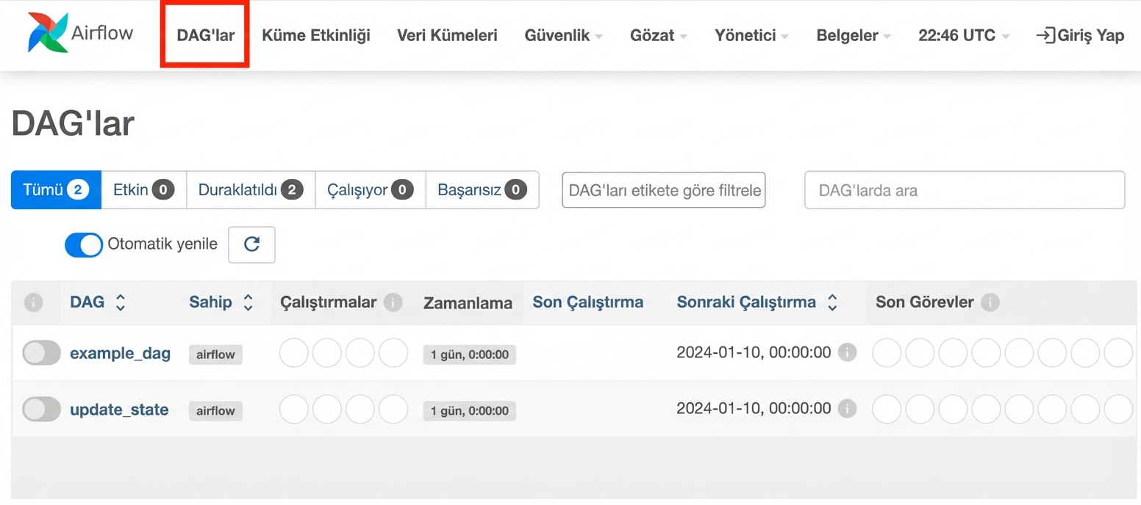Click the Tümü filter button
Screen dimensions: 1141x505
(x=54, y=189)
